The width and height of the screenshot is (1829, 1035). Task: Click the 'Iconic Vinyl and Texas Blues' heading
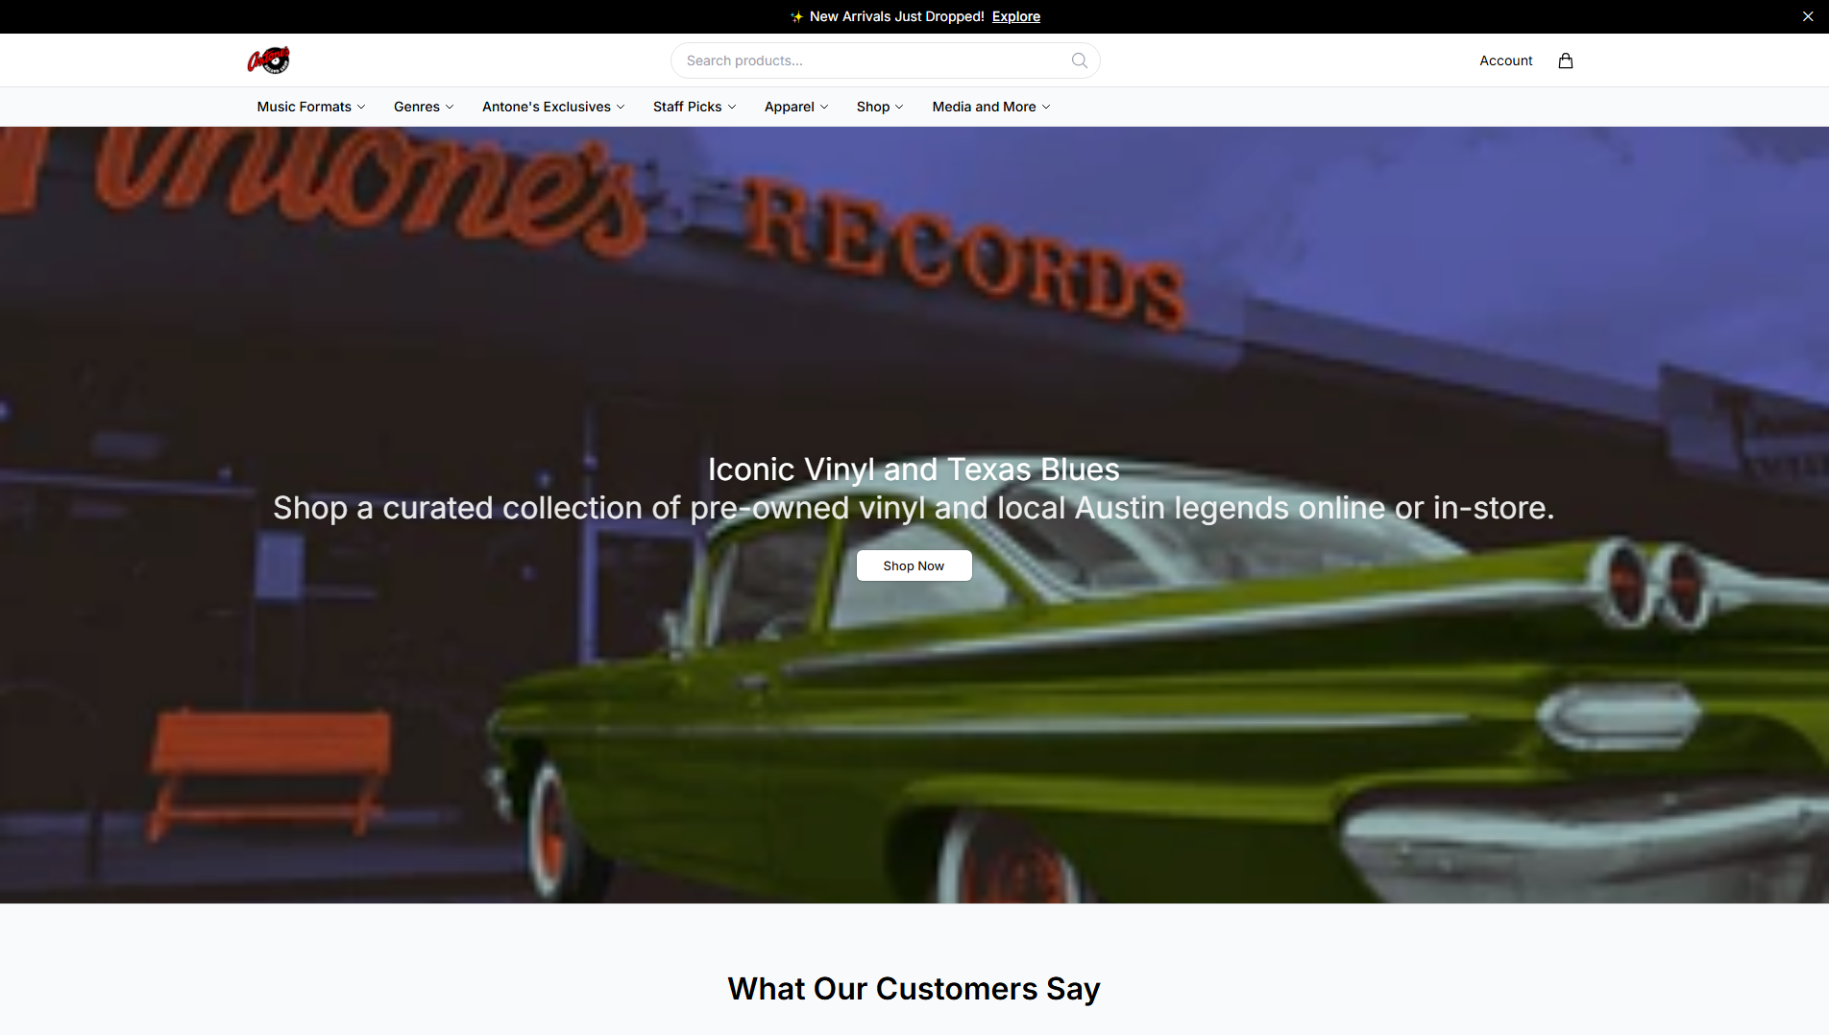(x=914, y=469)
